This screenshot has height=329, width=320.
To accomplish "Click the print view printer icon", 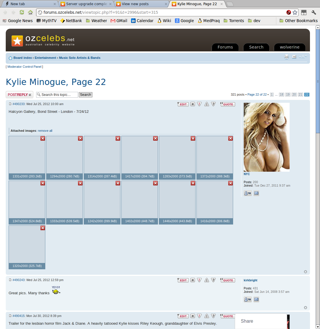I will coord(286,57).
